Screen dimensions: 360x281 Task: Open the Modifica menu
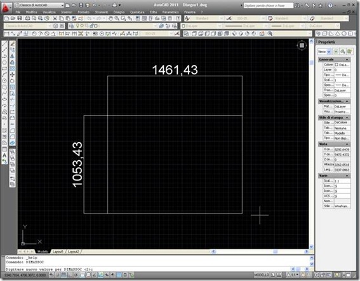point(32,12)
